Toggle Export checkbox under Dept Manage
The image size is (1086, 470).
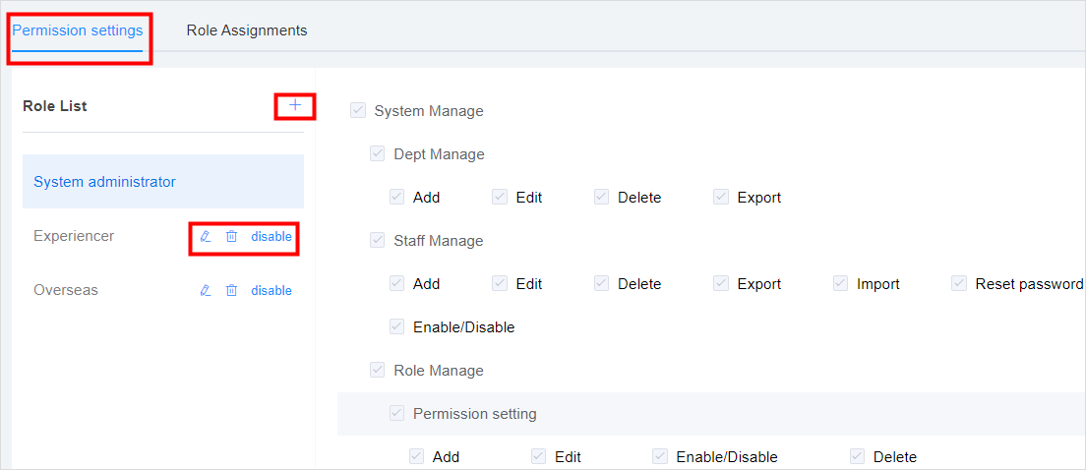pyautogui.click(x=721, y=197)
